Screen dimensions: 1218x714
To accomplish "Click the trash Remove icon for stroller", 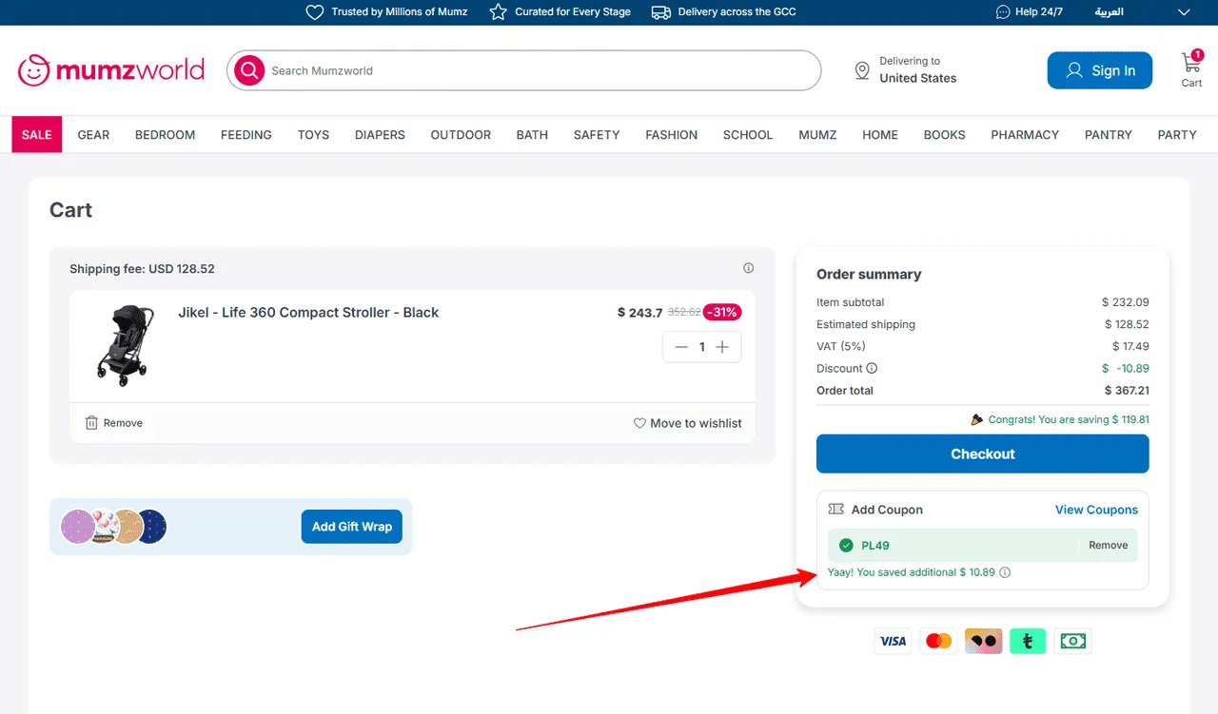I will coord(91,423).
